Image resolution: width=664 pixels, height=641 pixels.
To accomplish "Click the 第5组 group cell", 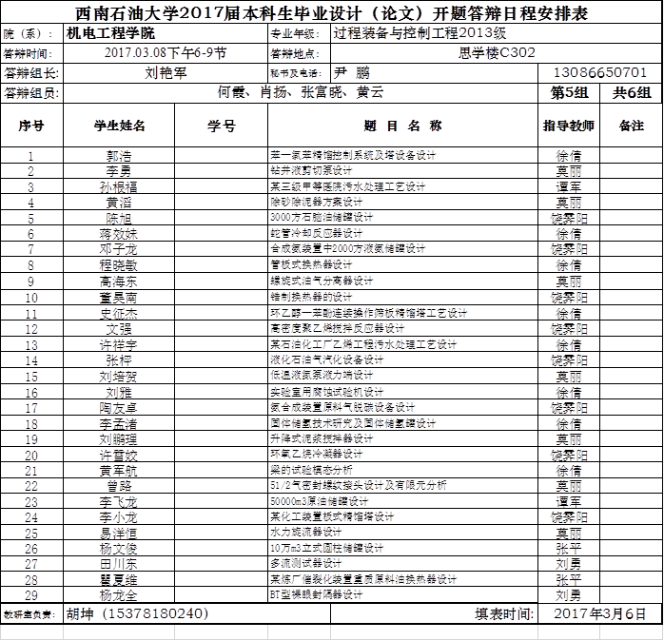I will [570, 92].
